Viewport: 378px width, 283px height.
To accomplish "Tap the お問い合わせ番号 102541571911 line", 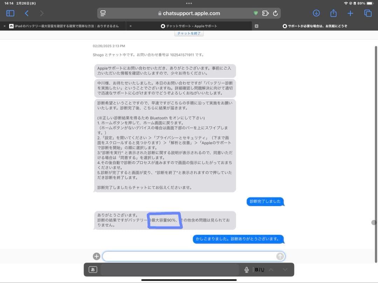I will (x=148, y=55).
